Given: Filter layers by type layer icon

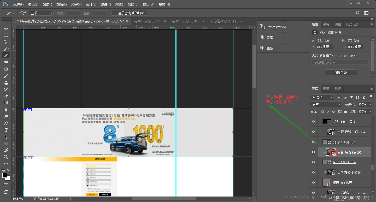Looking at the screenshot, I should 351,97.
